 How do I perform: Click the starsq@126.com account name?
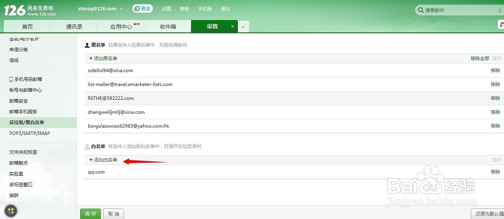97,9
